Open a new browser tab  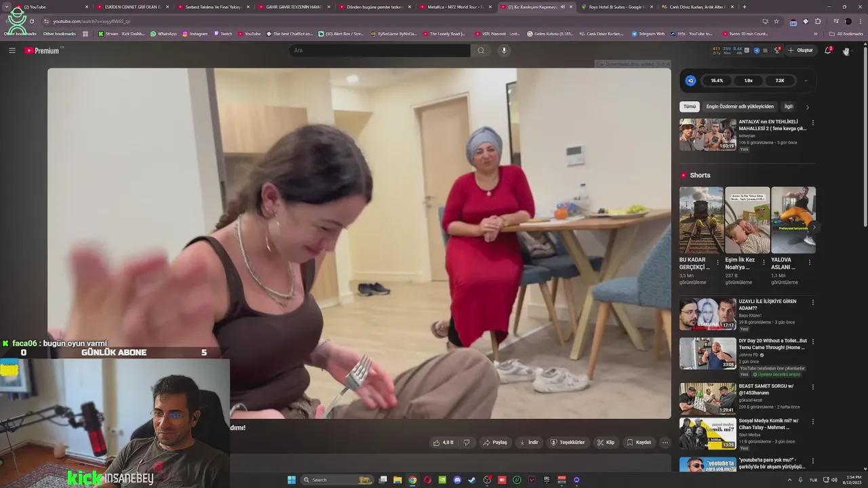[x=744, y=7]
